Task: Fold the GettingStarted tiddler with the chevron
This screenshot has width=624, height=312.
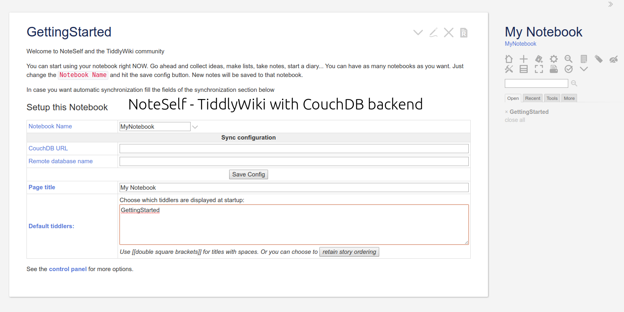Action: coord(418,32)
